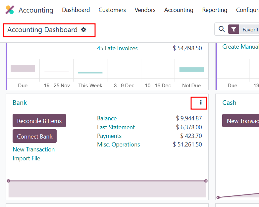The width and height of the screenshot is (259, 207).
Task: Click the search magnifier icon
Action: point(222,29)
